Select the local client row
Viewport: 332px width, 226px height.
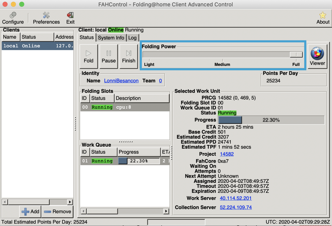pos(38,46)
